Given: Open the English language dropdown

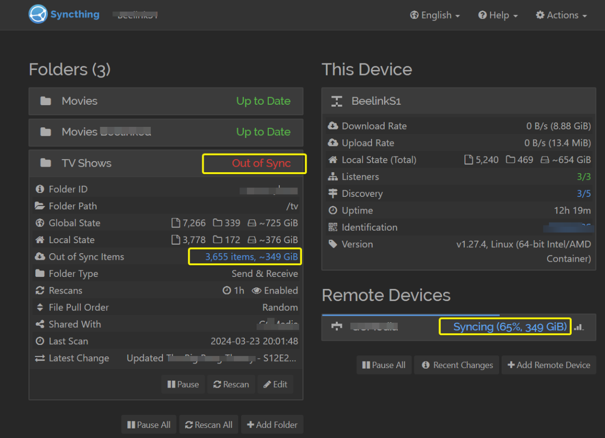Looking at the screenshot, I should pos(435,15).
